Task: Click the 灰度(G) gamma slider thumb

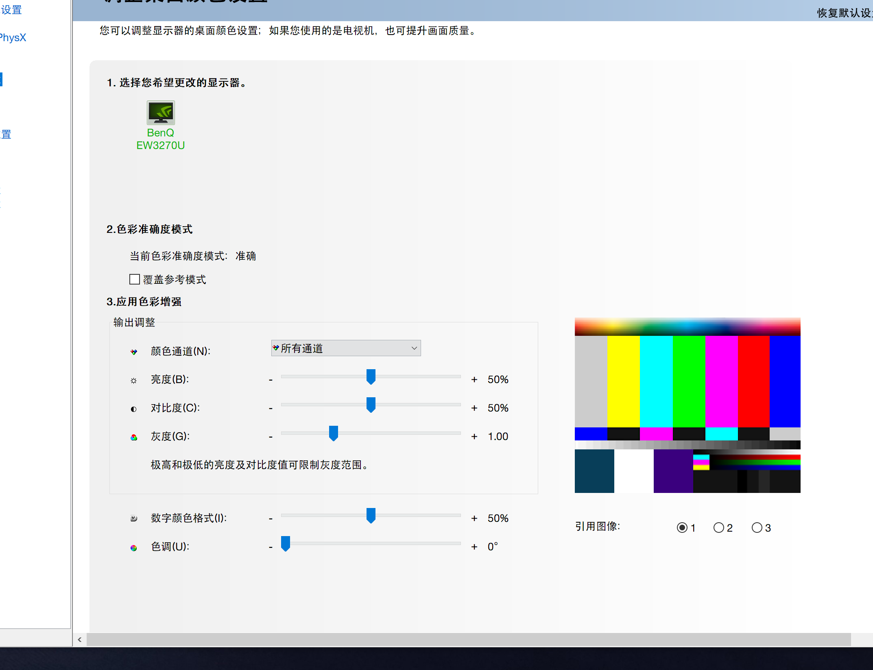Action: point(334,434)
